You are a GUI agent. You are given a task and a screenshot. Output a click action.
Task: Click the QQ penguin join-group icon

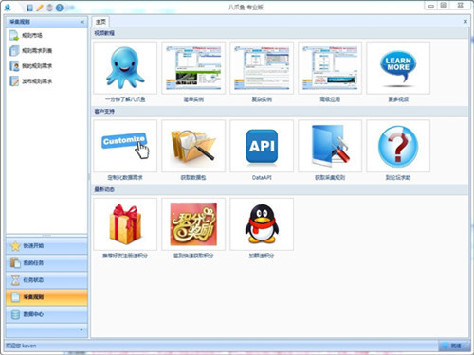pos(262,224)
